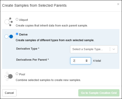
Task: Click the Derive option label
Action: (x=23, y=34)
